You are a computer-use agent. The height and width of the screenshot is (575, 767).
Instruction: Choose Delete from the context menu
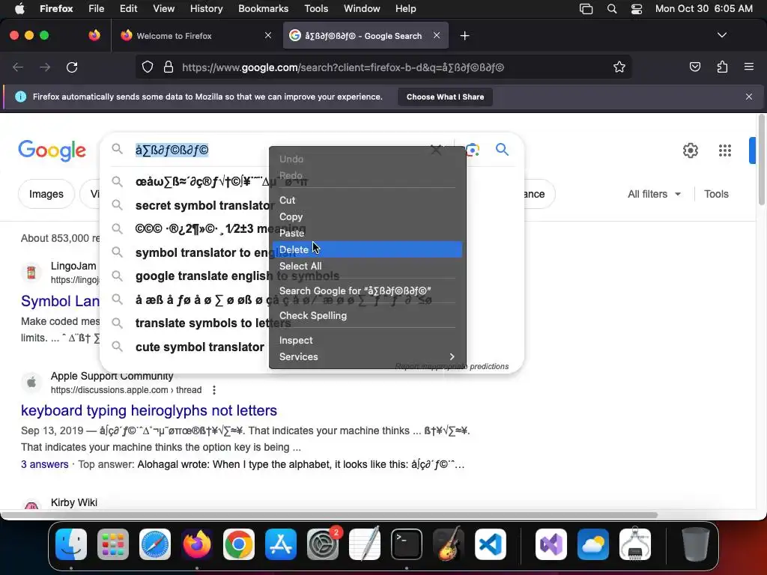367,249
